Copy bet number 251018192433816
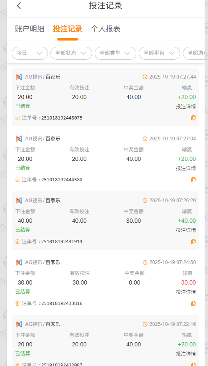This screenshot has height=366, width=208. 193,303
